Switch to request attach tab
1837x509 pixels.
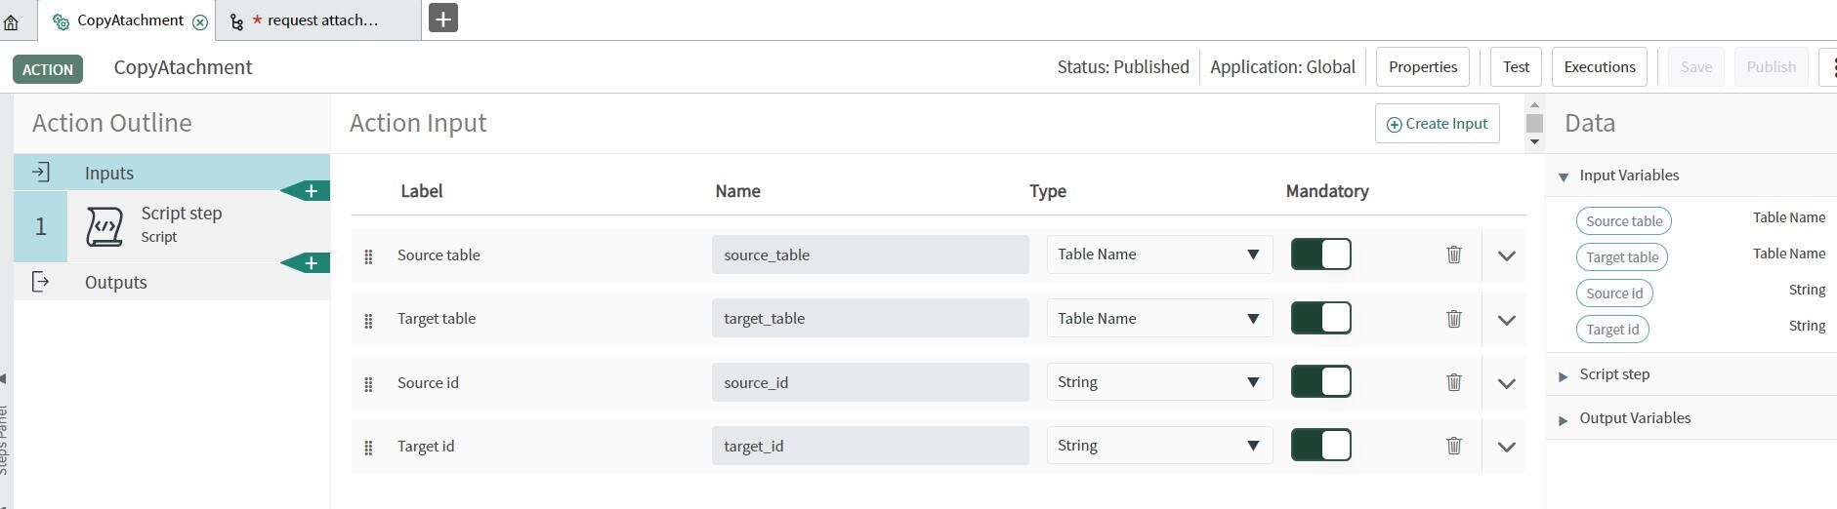coord(318,20)
